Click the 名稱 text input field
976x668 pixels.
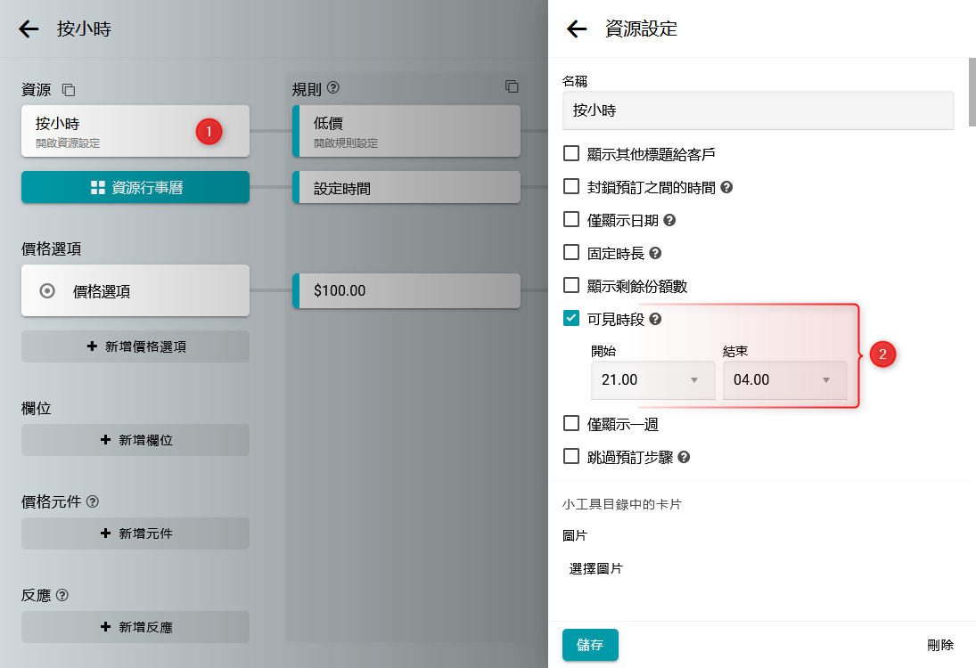(x=758, y=111)
